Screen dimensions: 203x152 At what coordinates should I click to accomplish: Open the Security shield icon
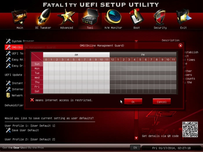coord(160,17)
